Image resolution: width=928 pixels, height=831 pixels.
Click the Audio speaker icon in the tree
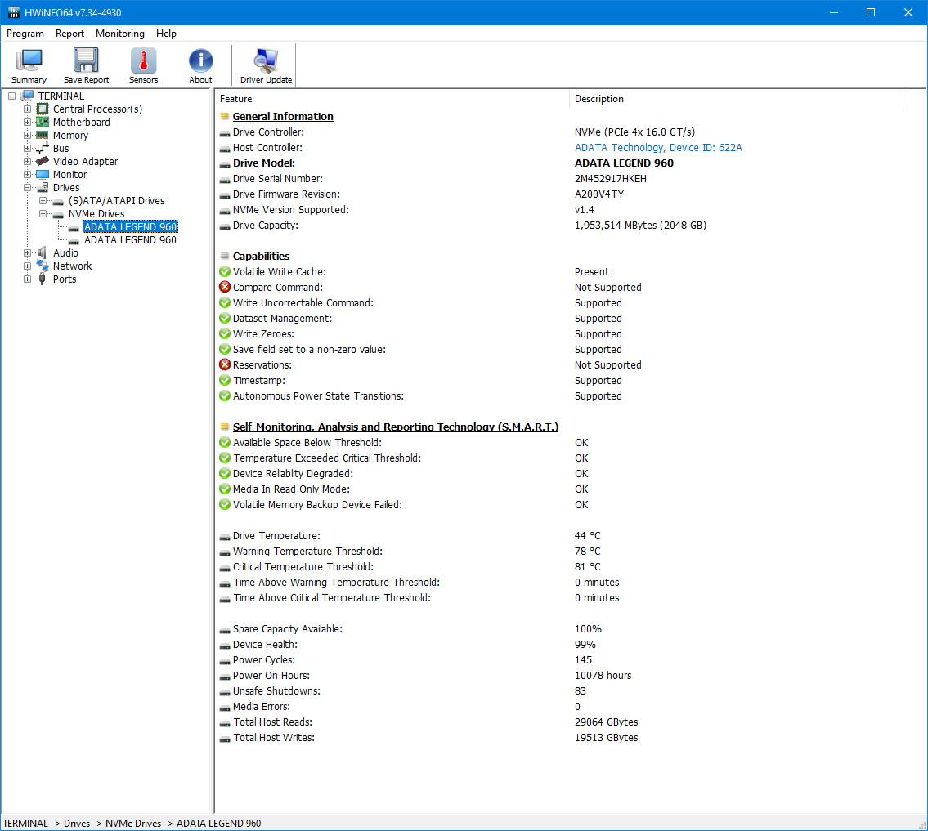tap(43, 253)
